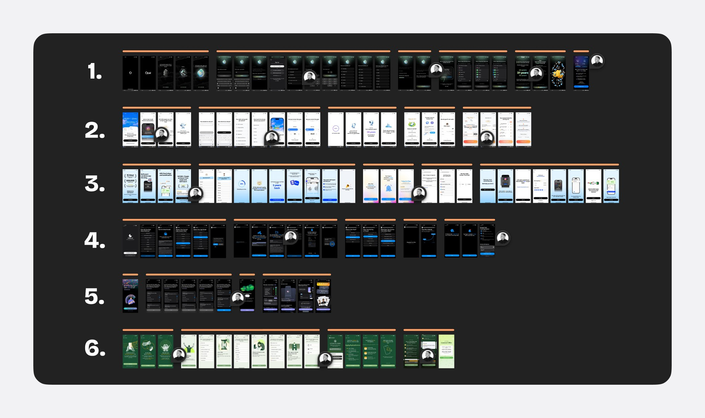Click the avatar bubble on the orange-button paywall screens
The image size is (705, 418).
487,137
